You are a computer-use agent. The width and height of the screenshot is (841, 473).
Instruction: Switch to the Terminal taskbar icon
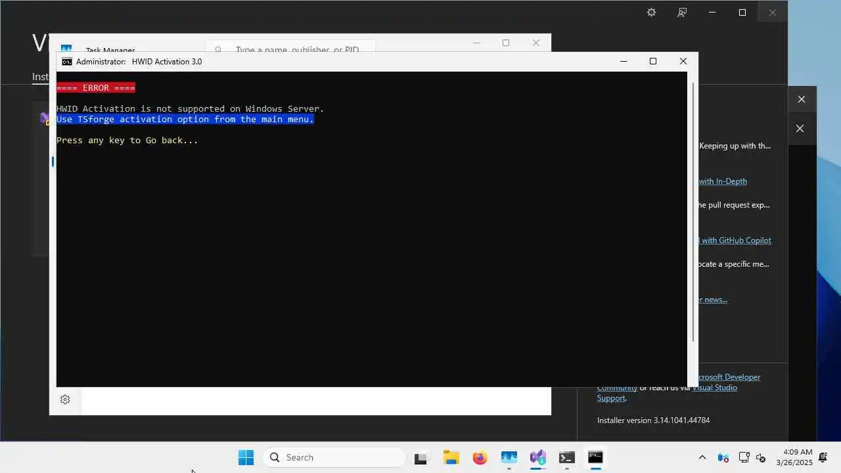click(x=567, y=458)
